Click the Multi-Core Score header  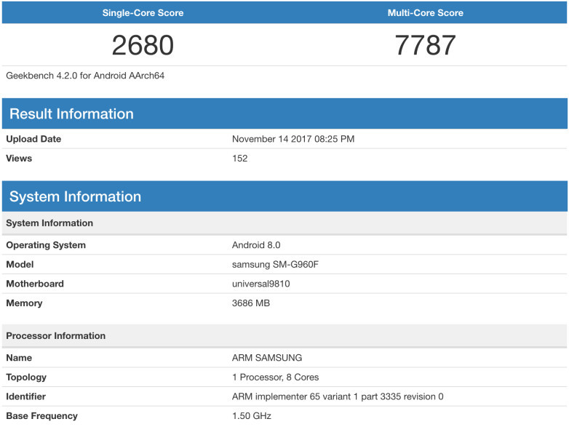tap(426, 13)
